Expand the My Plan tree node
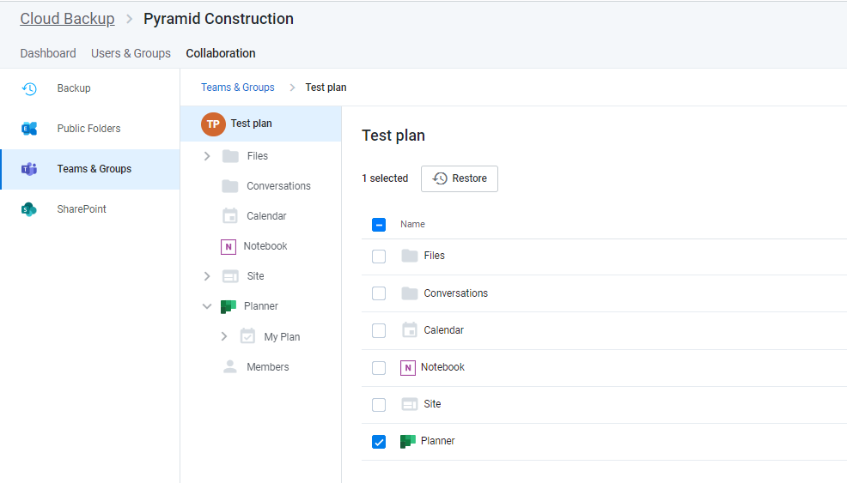 coord(224,336)
